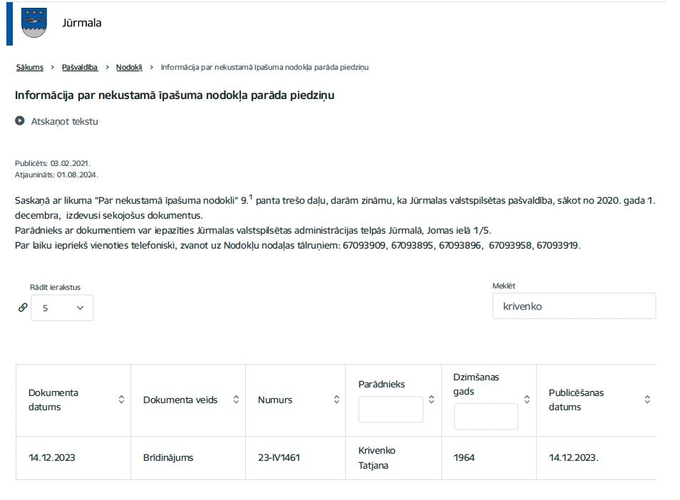The image size is (680, 500).
Task: Click the Parādnieks filter field
Action: pyautogui.click(x=391, y=409)
